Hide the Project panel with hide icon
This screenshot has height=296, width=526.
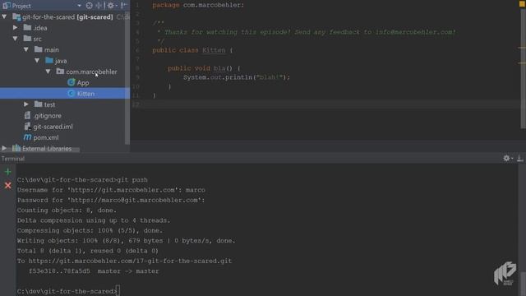coord(124,6)
